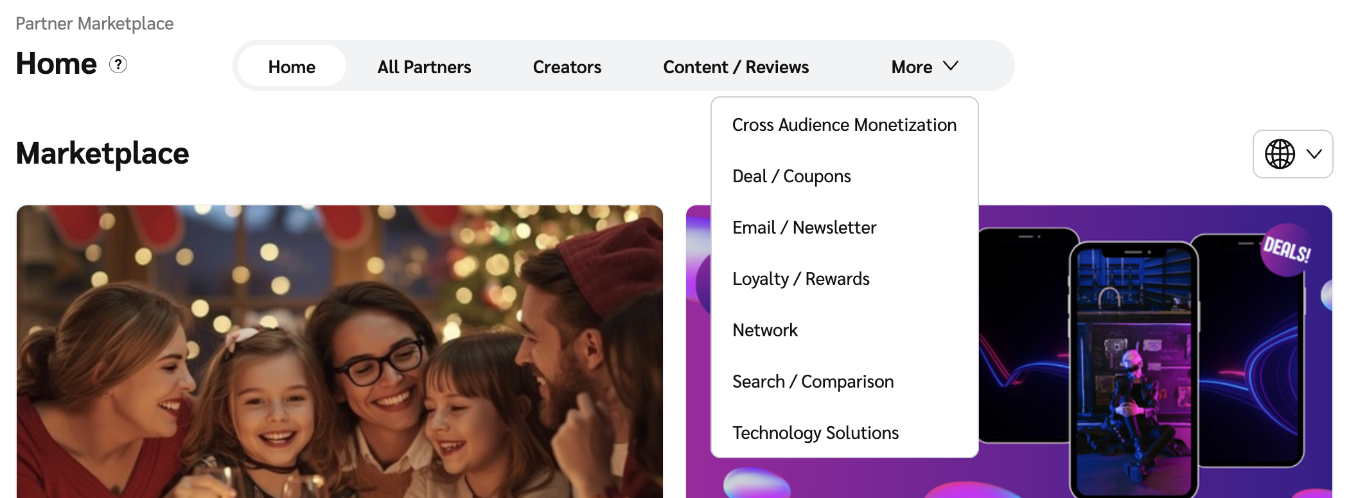This screenshot has width=1349, height=498.
Task: Select Network from the More menu
Action: coord(765,330)
